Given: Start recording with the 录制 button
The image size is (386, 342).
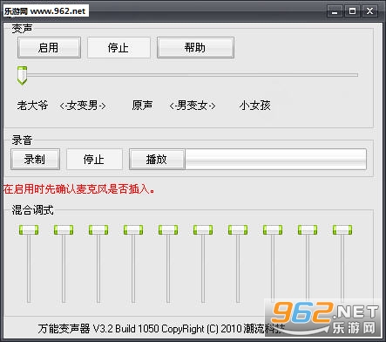Looking at the screenshot, I should (x=35, y=160).
